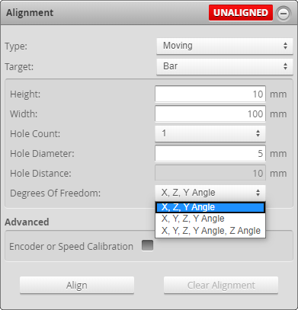Click the Type dropdown arrows
Image resolution: width=298 pixels, height=310 pixels.
tap(285, 46)
